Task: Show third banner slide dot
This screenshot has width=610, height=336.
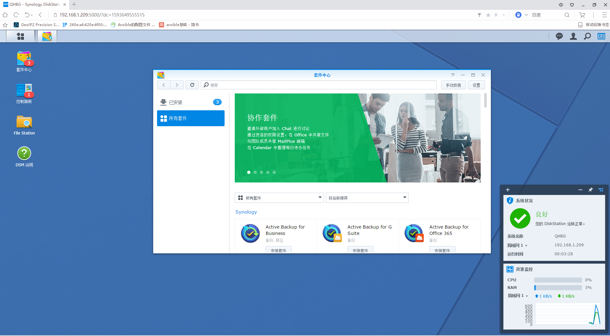Action: click(262, 172)
